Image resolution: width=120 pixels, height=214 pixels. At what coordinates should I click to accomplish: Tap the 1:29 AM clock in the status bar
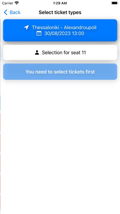[x=60, y=3]
